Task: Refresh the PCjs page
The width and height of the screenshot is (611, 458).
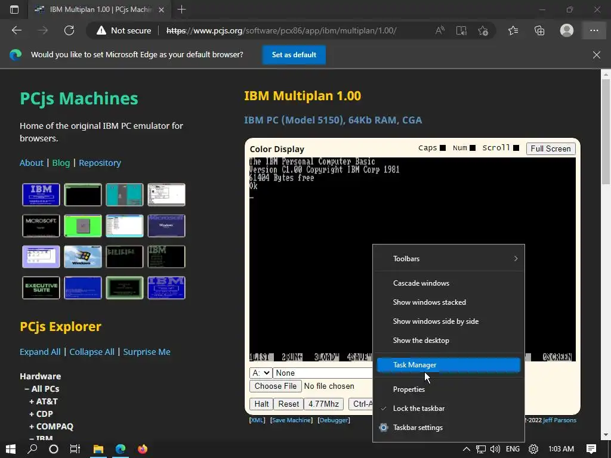Action: coord(69,30)
